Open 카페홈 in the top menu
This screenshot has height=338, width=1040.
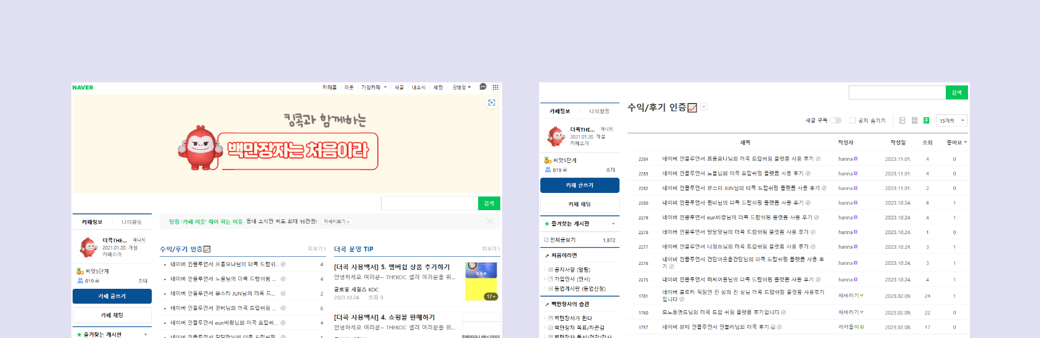click(329, 87)
